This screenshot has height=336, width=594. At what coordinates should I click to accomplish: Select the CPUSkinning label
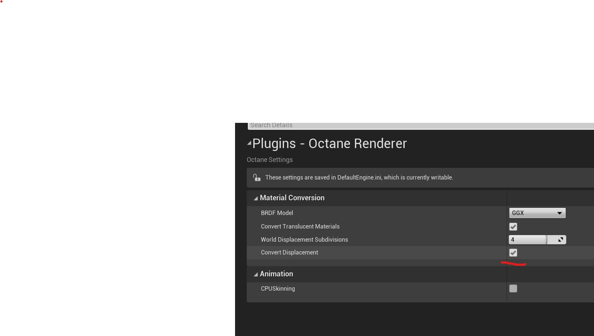[x=278, y=288]
